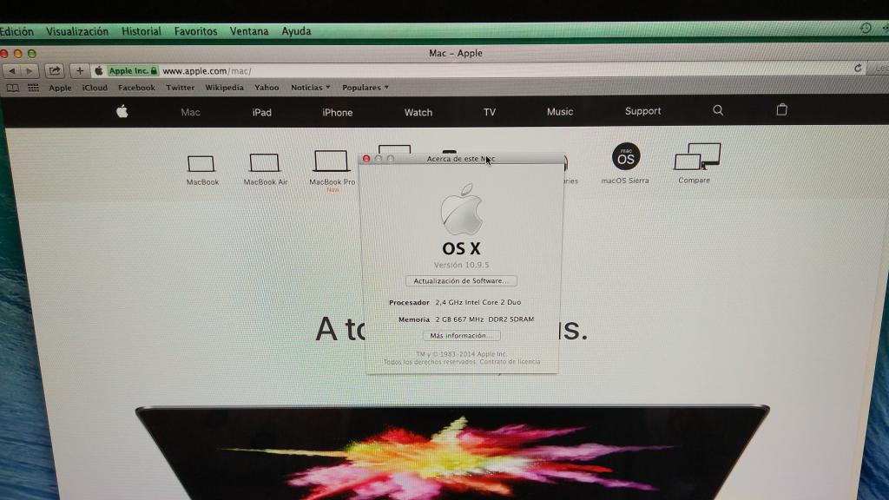Open the Historial menu
Screen dimensions: 889x500
pos(142,32)
